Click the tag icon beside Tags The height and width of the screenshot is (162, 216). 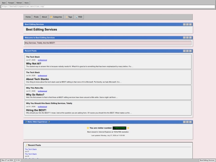[66, 17]
